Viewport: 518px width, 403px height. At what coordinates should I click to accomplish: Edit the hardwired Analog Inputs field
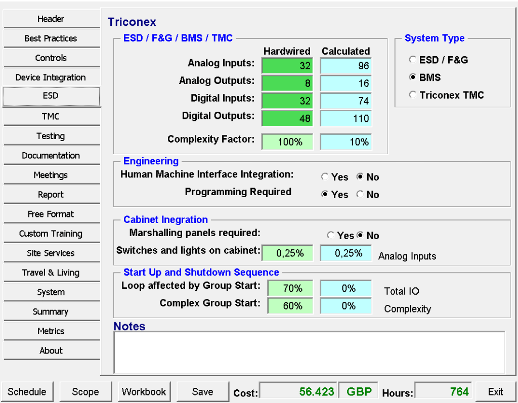287,66
